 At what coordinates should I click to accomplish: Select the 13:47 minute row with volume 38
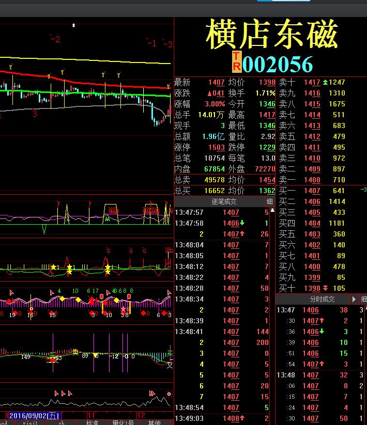(320, 310)
